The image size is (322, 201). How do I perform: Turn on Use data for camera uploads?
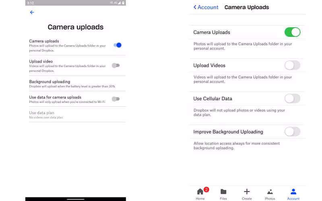(116, 99)
